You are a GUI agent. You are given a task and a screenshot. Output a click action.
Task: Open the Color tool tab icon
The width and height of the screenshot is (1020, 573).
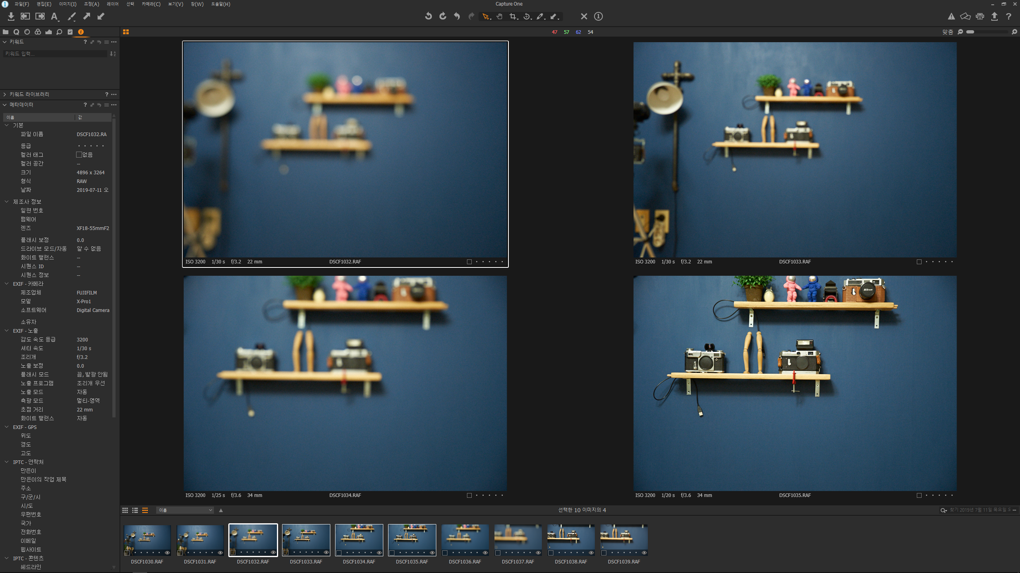(38, 32)
